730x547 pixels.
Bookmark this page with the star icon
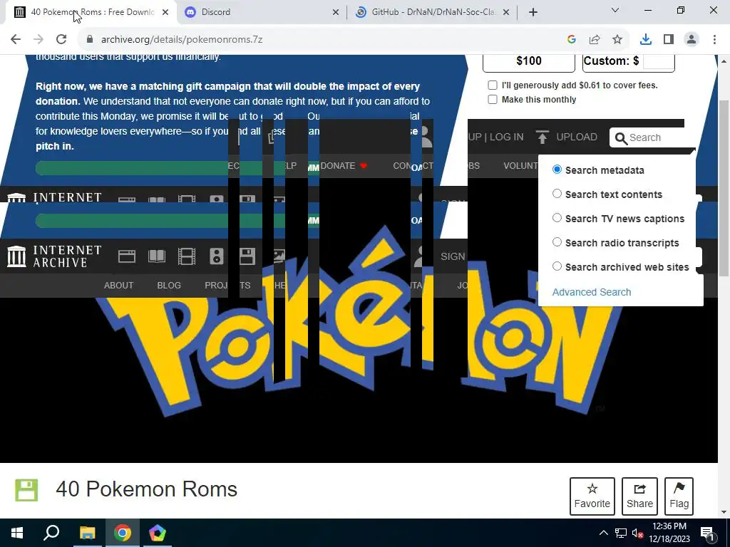click(x=617, y=39)
